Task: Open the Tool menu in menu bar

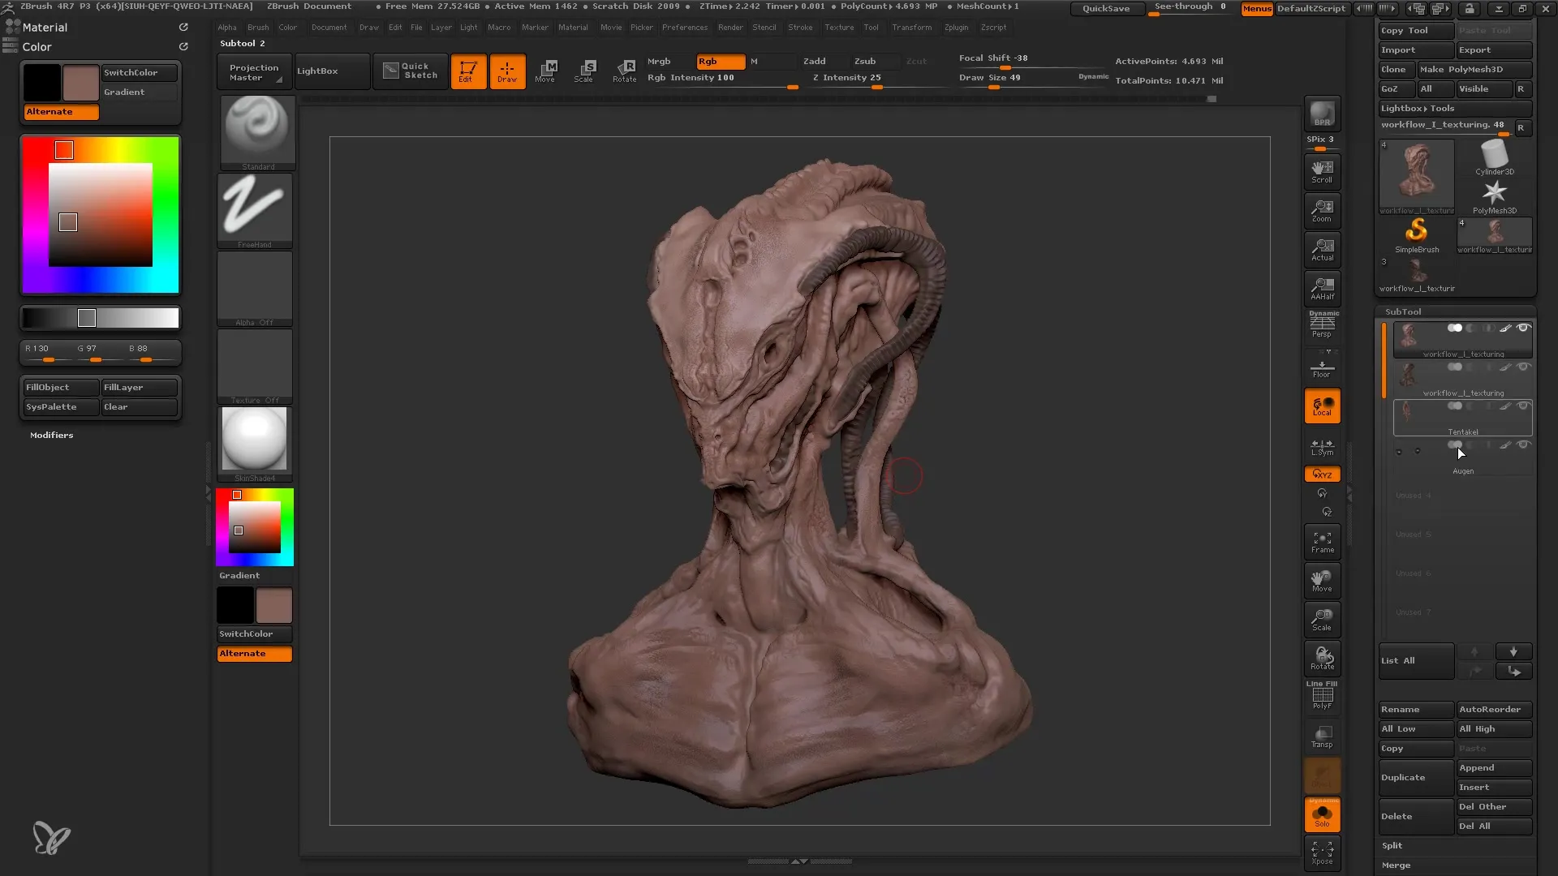Action: pos(871,27)
